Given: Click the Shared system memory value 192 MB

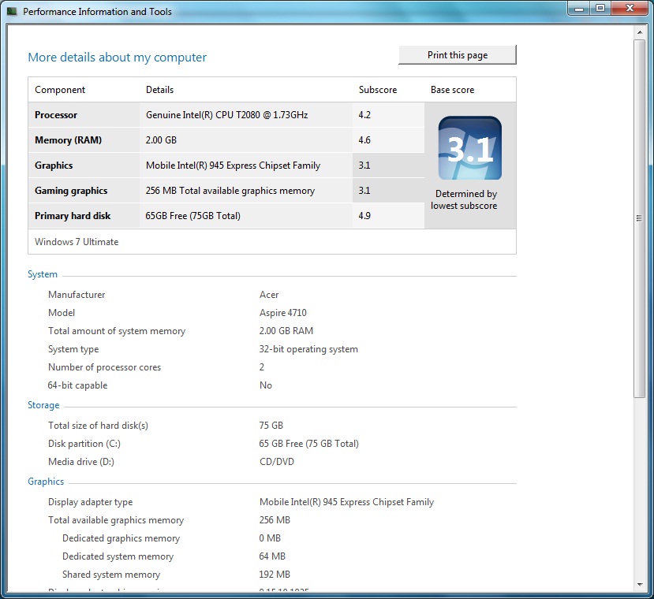Looking at the screenshot, I should pyautogui.click(x=275, y=575).
